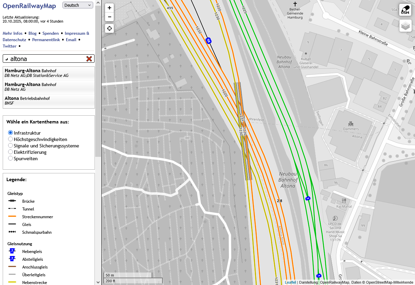The width and height of the screenshot is (415, 285).
Task: Open the Deutsch language dropdown
Action: coord(78,5)
